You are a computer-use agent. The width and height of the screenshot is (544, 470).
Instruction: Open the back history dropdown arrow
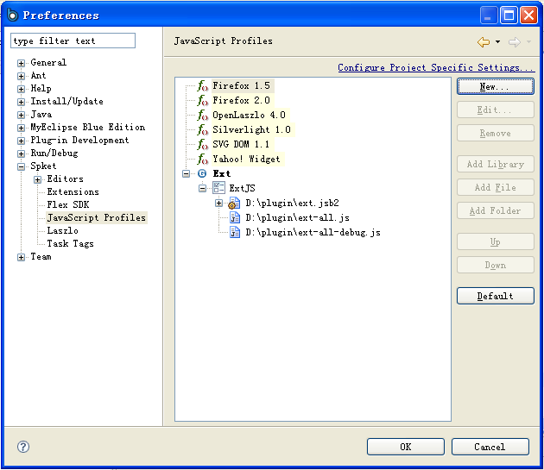click(x=498, y=42)
